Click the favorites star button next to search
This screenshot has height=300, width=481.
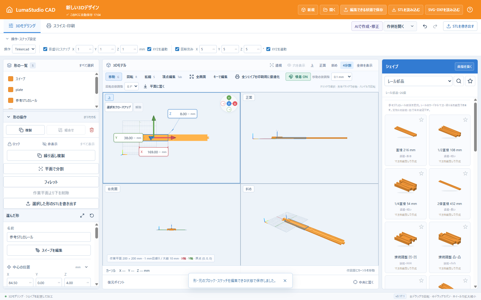[x=470, y=81]
